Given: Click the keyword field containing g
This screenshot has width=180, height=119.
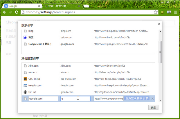Looking at the screenshot, I should (75, 99).
